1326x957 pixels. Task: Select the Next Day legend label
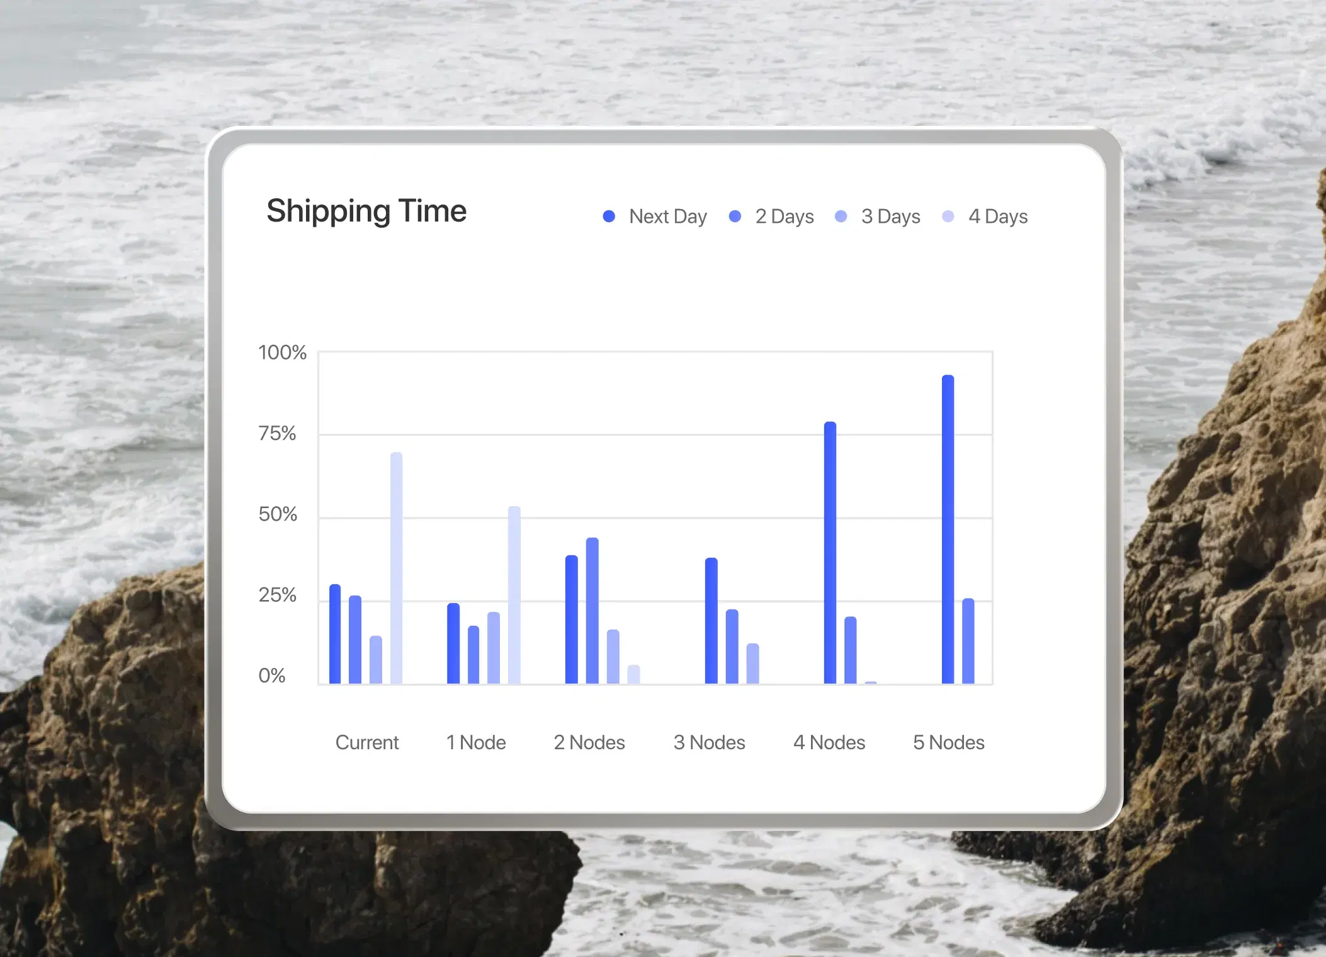tap(668, 217)
